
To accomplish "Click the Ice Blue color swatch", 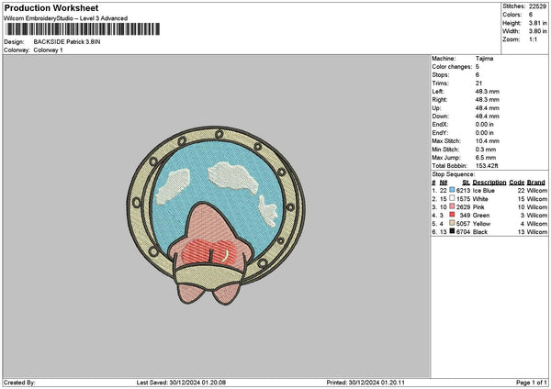I will pyautogui.click(x=452, y=190).
